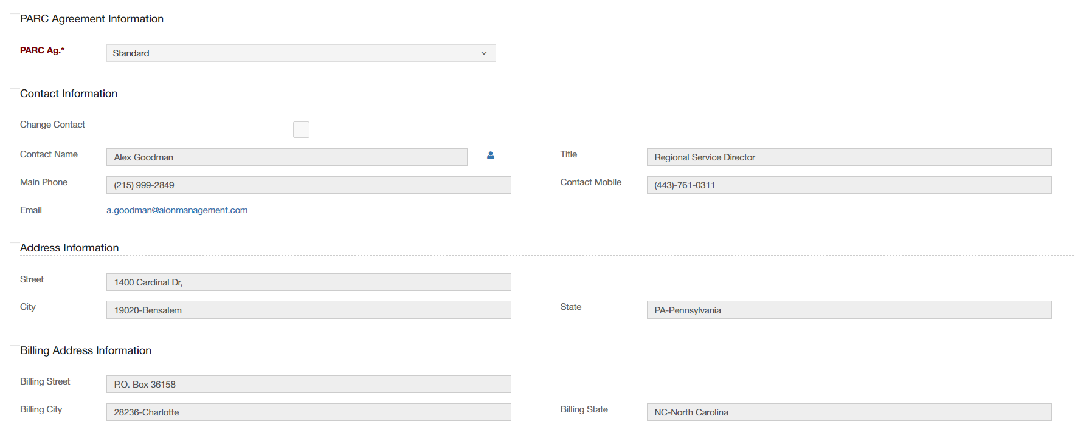Click the Billing Address Information heading
1075x441 pixels.
coord(86,350)
